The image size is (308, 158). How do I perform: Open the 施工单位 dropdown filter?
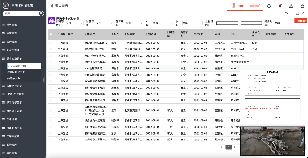(134, 23)
